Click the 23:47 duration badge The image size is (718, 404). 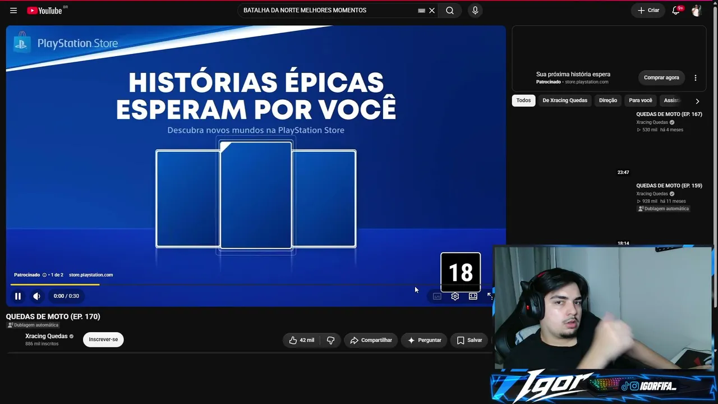pos(623,172)
